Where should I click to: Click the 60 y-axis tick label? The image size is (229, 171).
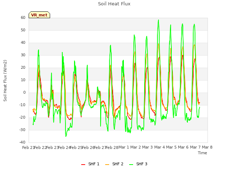[23, 17]
